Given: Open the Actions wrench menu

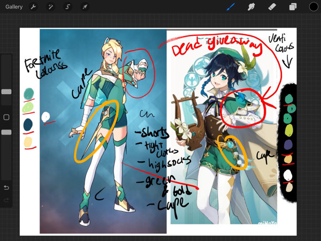Looking at the screenshot, I should (33, 7).
